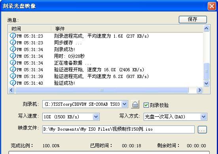Click info icon of 正在准备数据 row

tap(13, 63)
